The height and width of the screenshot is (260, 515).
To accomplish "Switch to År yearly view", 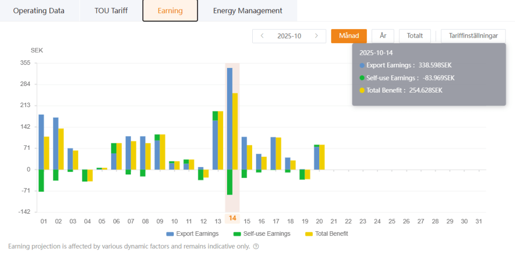I will [383, 36].
